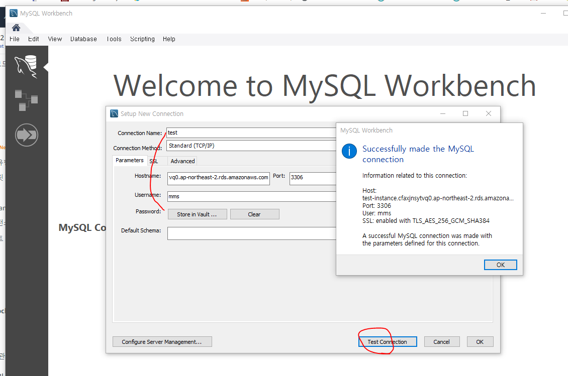Close the Setup New Connection dialog
Screen dimensions: 568x376
[x=488, y=113]
